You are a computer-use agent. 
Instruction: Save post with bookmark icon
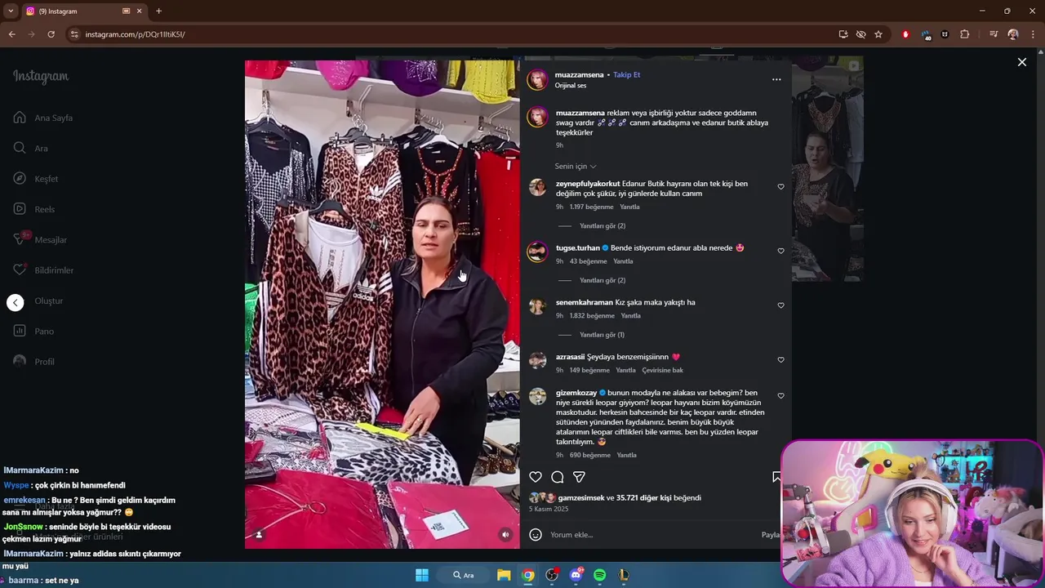tap(776, 477)
